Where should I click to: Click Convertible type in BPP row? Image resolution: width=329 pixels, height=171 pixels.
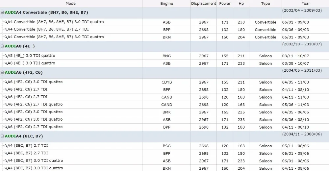click(x=266, y=30)
